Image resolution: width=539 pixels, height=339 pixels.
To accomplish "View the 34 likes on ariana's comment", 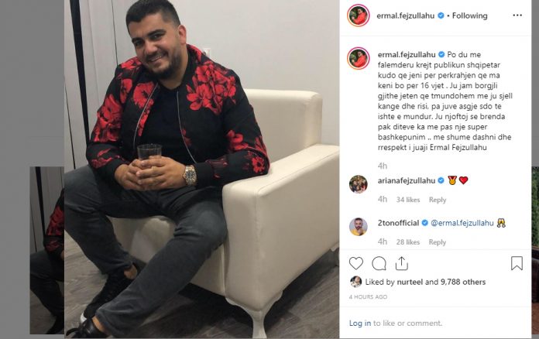I will [x=408, y=200].
